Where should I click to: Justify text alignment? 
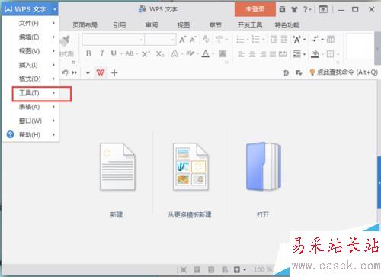[273, 54]
